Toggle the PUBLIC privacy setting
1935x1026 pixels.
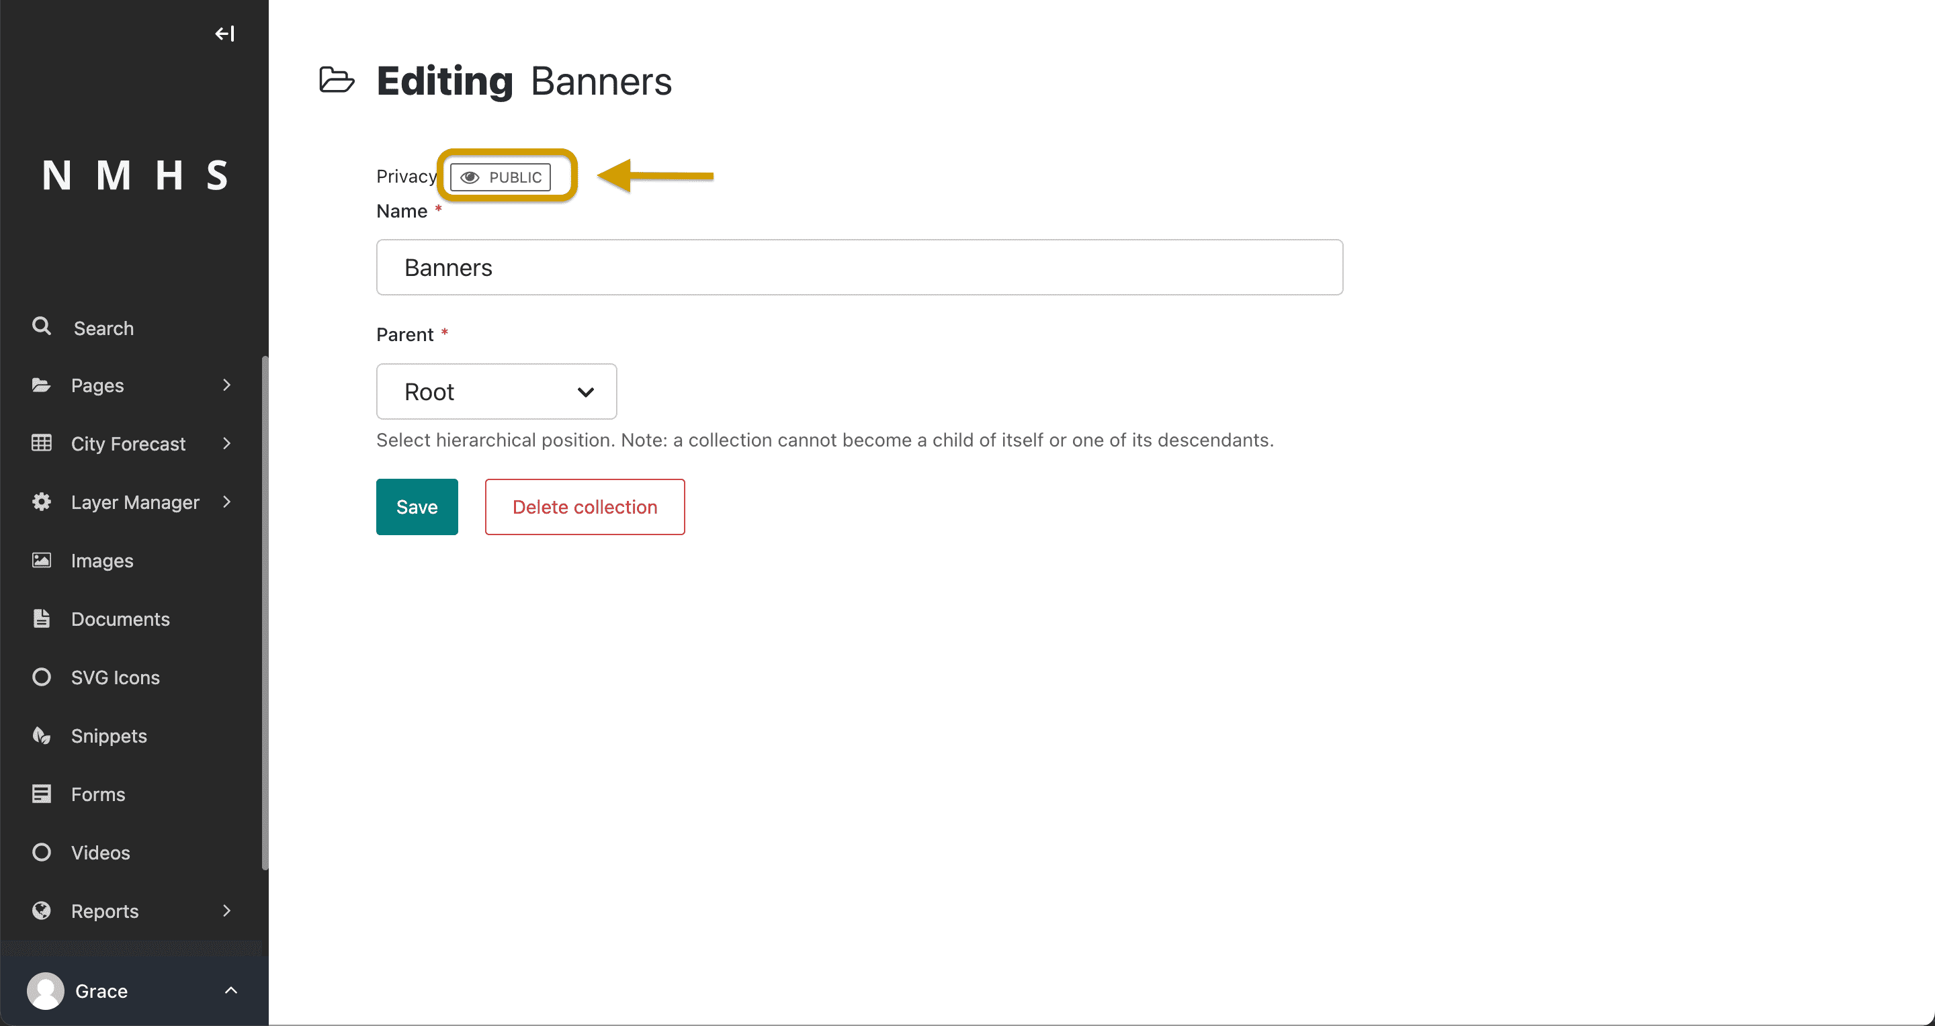[x=501, y=177]
